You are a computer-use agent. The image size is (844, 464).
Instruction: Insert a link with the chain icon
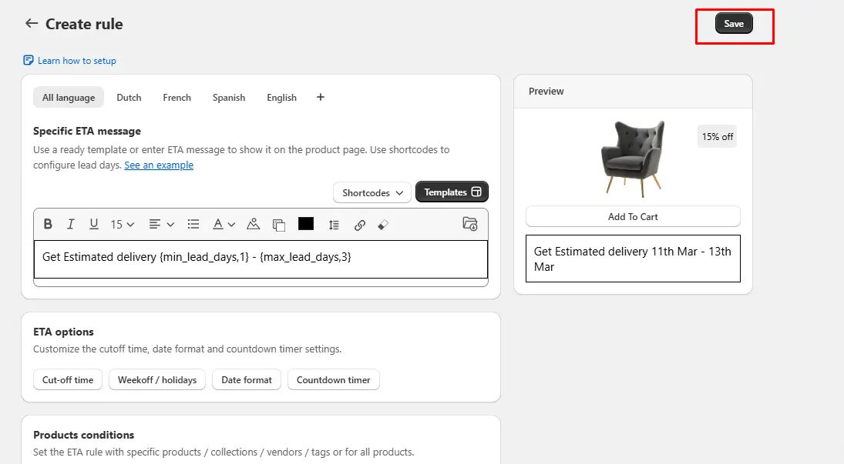pyautogui.click(x=359, y=225)
